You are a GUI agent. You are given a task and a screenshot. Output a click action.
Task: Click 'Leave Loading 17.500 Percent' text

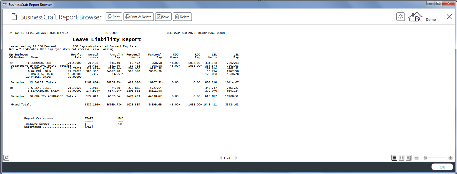point(33,46)
